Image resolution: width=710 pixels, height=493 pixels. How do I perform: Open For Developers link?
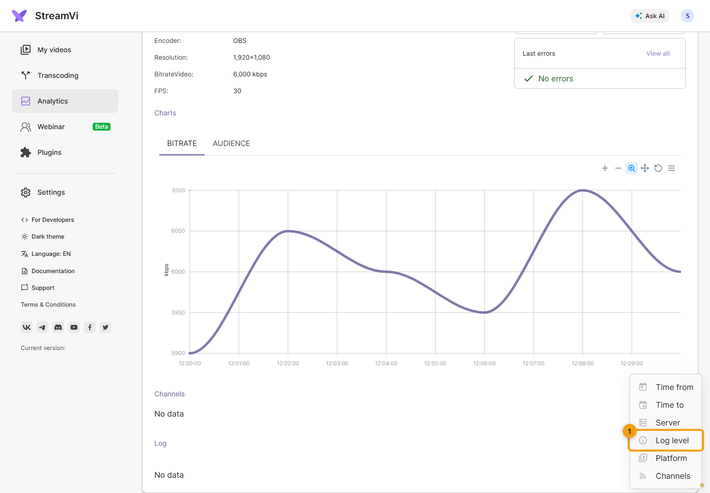tap(47, 220)
